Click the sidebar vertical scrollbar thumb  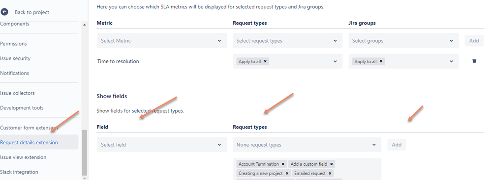point(85,153)
